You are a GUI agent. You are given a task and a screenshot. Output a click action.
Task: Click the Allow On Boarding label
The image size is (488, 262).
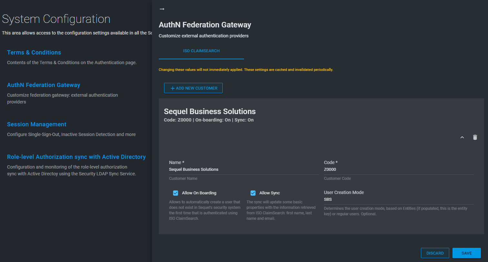pyautogui.click(x=199, y=193)
